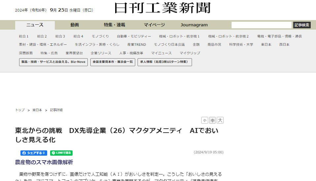Viewport: 316px width, 181px height.
Task: Open 自動車・モビリティー category
Action: pos(134,36)
